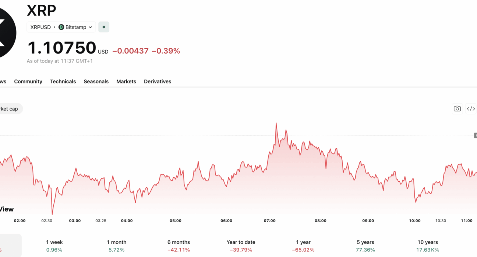This screenshot has height=257, width=477.
Task: Select the 5 years range
Action: (x=365, y=246)
